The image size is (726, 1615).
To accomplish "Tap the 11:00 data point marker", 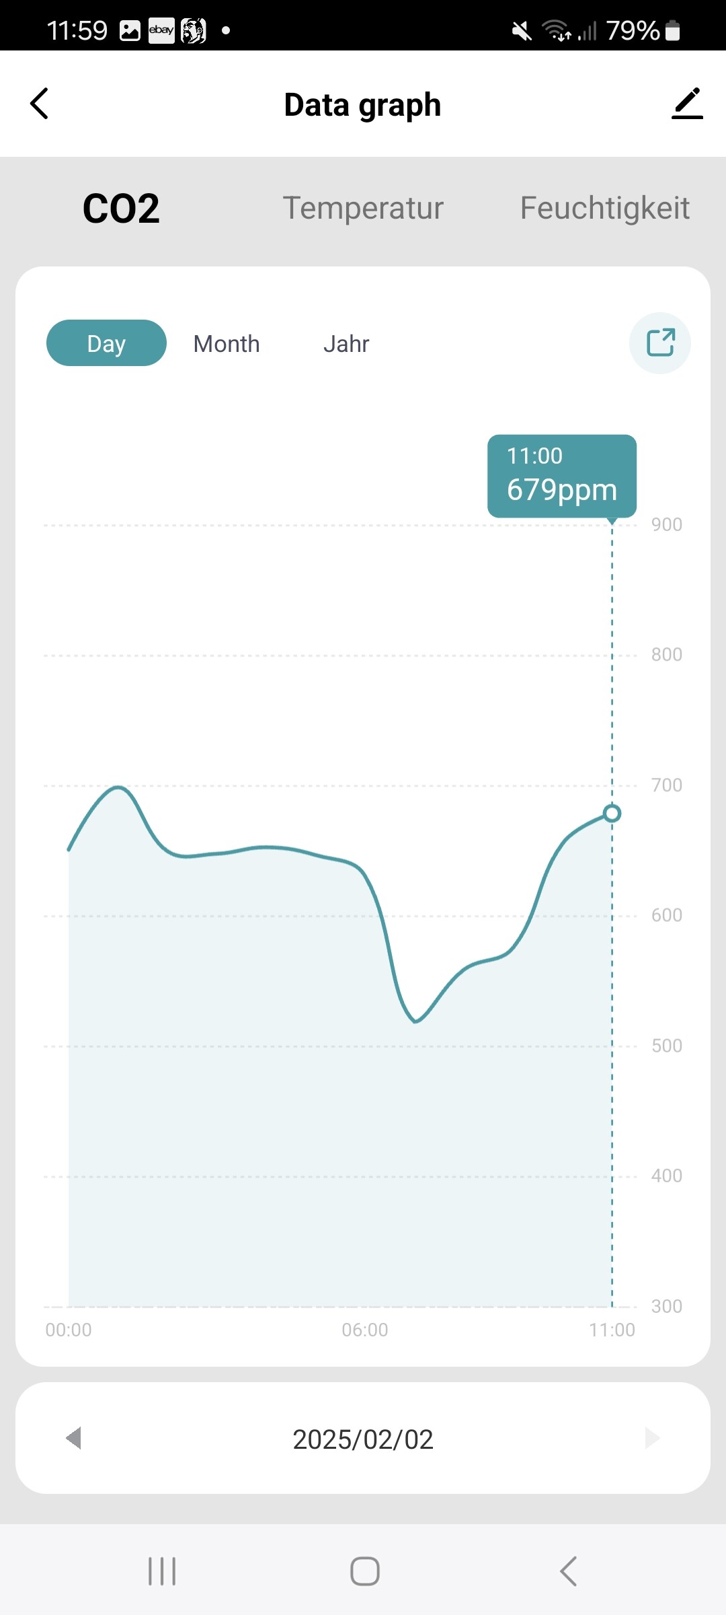I will click(x=612, y=814).
